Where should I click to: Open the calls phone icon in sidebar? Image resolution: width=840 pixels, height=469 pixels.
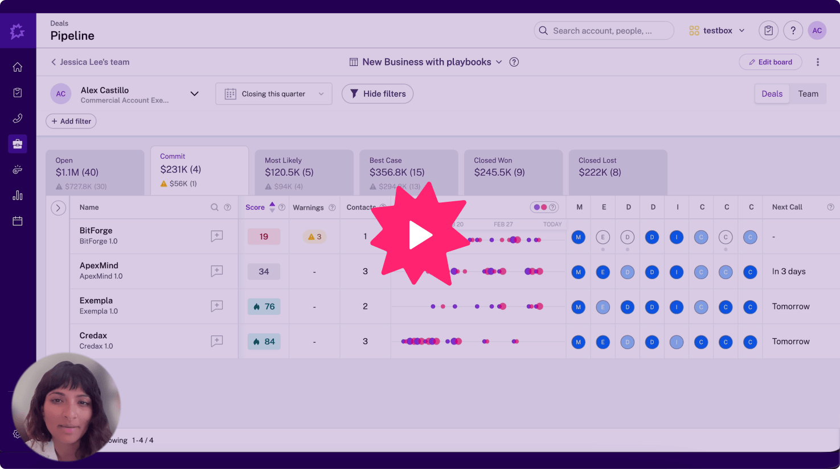coord(18,118)
